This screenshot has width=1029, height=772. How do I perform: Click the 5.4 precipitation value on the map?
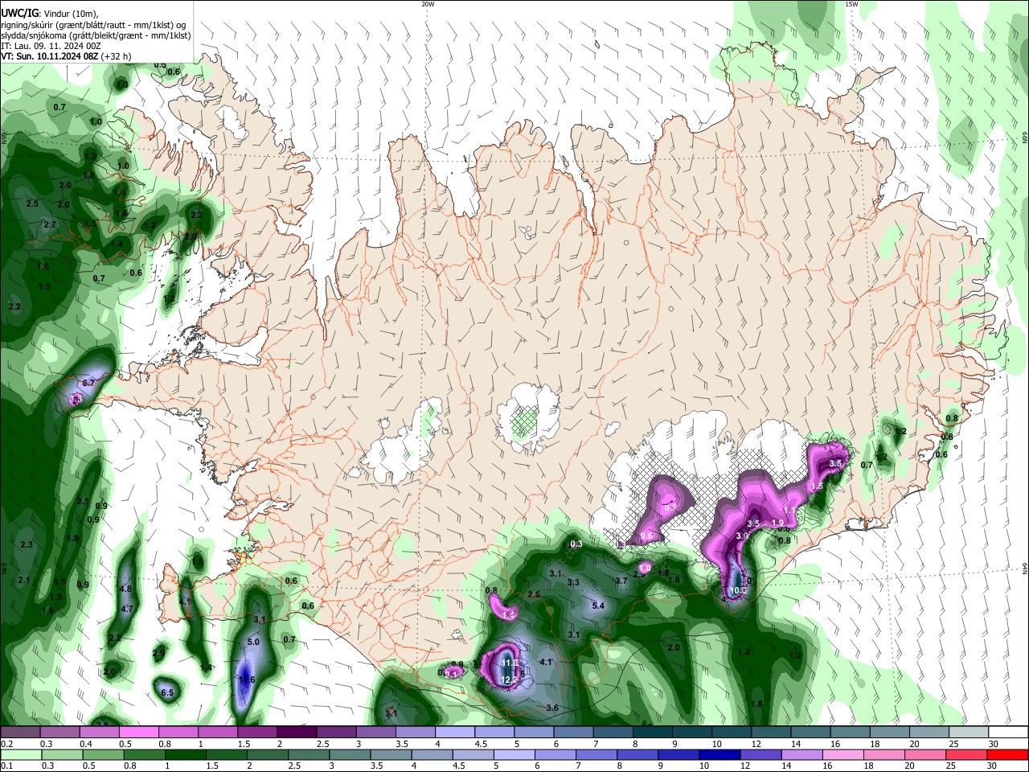pyautogui.click(x=598, y=606)
